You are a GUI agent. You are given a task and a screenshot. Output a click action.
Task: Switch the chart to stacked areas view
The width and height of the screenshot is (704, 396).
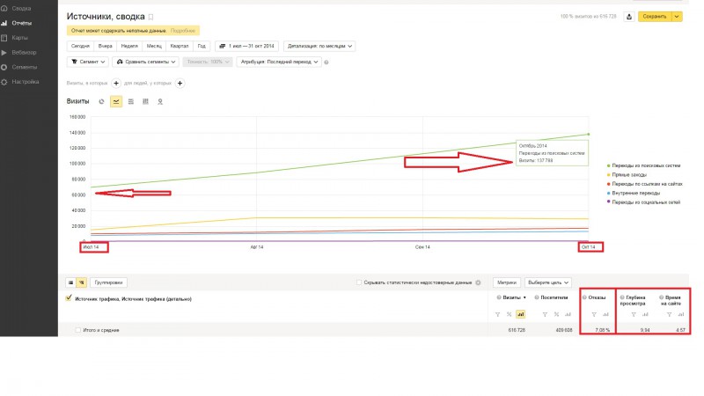click(x=130, y=102)
